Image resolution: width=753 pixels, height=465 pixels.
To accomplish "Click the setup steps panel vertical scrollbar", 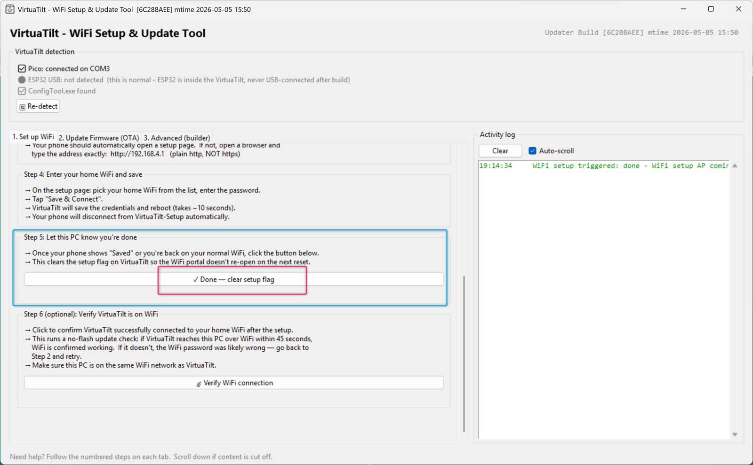I will [464, 354].
